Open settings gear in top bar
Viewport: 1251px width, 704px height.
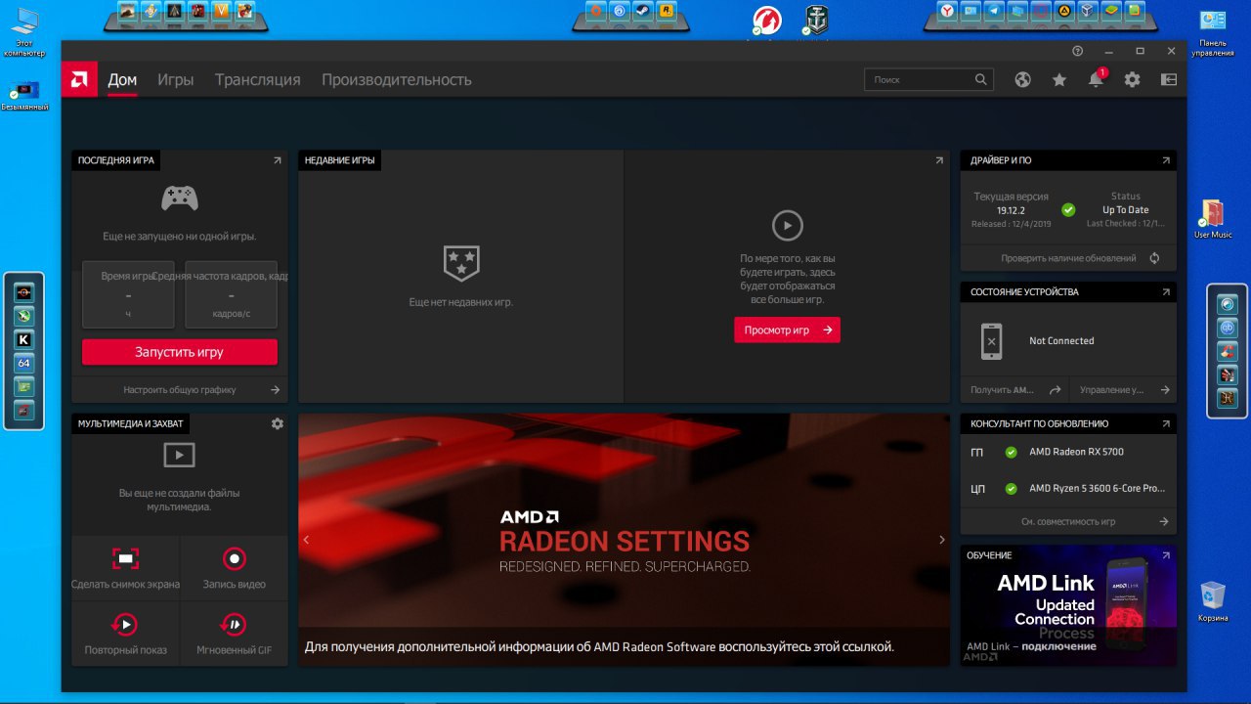pos(1132,80)
